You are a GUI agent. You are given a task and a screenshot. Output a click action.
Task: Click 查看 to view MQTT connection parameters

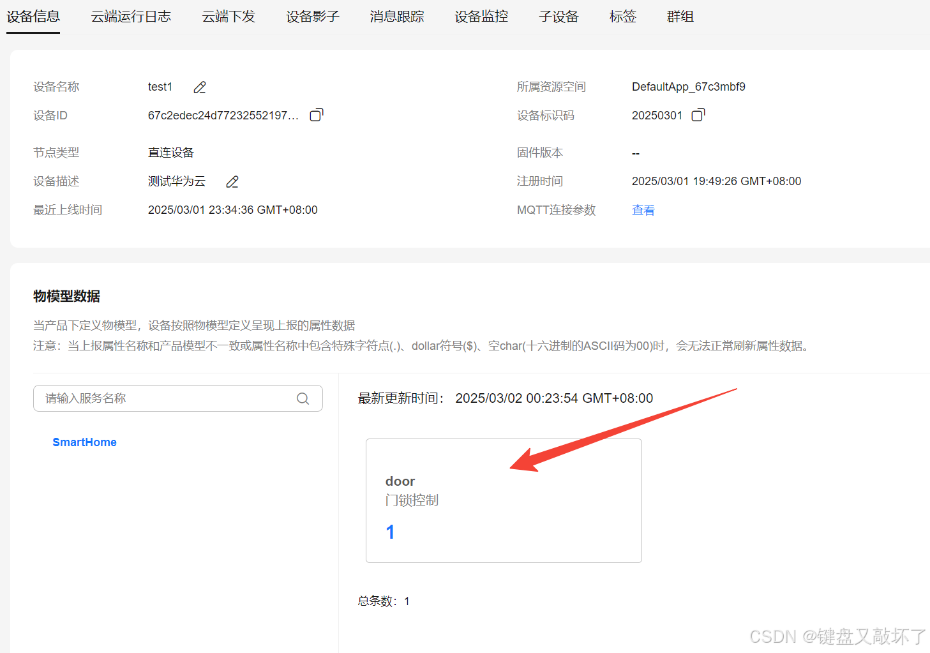[643, 209]
